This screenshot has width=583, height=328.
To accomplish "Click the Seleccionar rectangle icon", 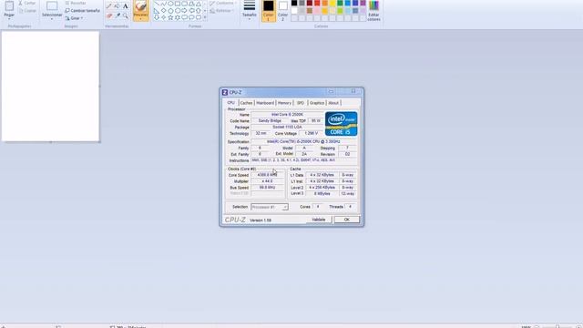I will click(52, 5).
